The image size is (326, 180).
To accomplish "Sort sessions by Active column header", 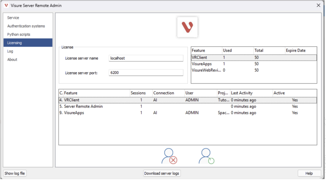I will [295, 93].
